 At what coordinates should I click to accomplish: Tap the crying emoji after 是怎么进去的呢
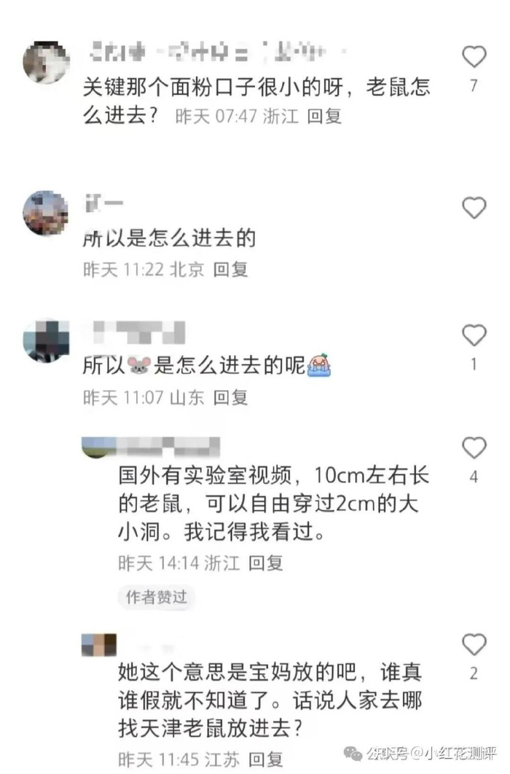[x=319, y=366]
